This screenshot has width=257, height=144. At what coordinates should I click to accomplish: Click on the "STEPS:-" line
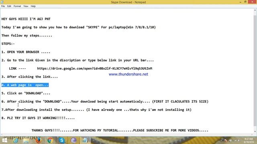(8, 44)
